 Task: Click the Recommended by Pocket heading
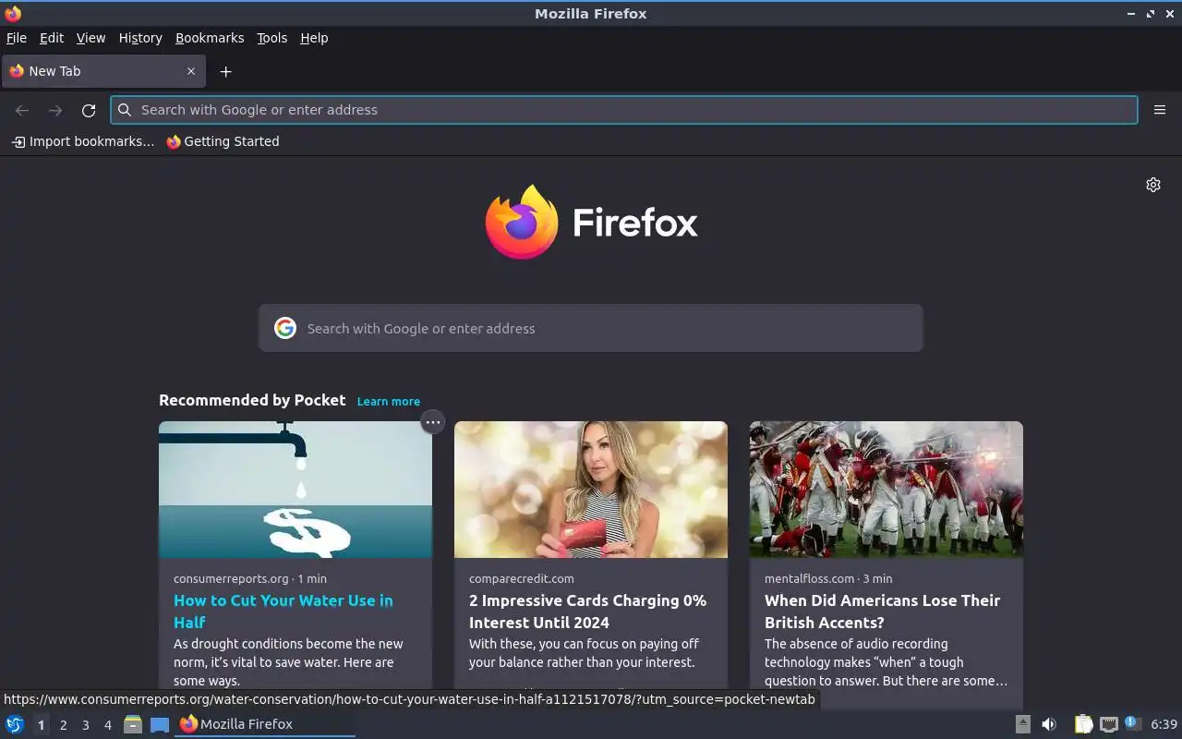(x=252, y=400)
